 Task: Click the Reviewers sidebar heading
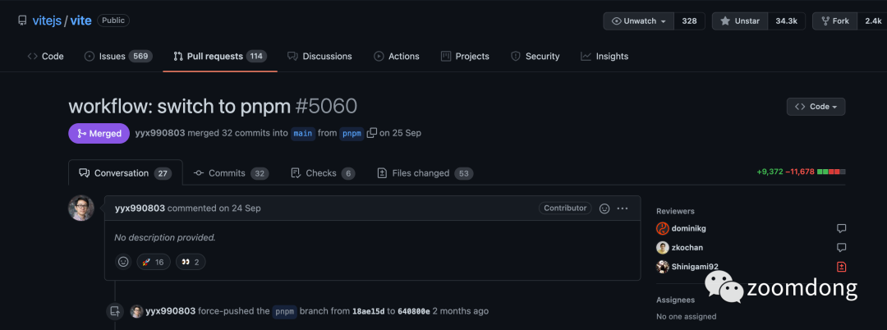pyautogui.click(x=675, y=211)
